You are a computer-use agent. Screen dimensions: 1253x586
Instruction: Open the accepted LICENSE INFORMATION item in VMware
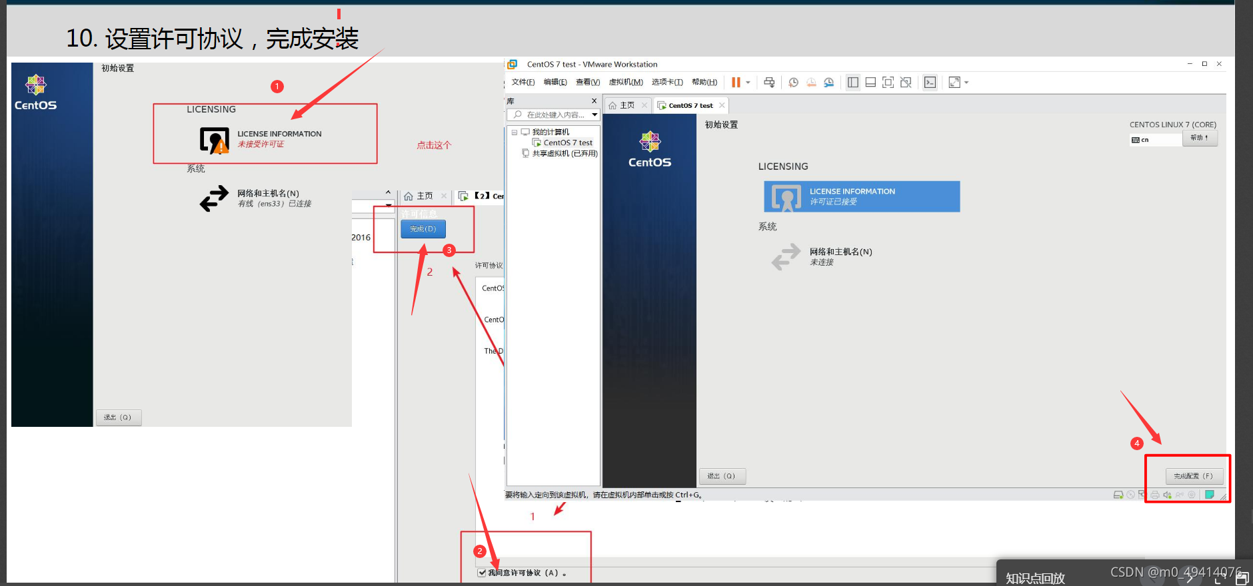[862, 196]
